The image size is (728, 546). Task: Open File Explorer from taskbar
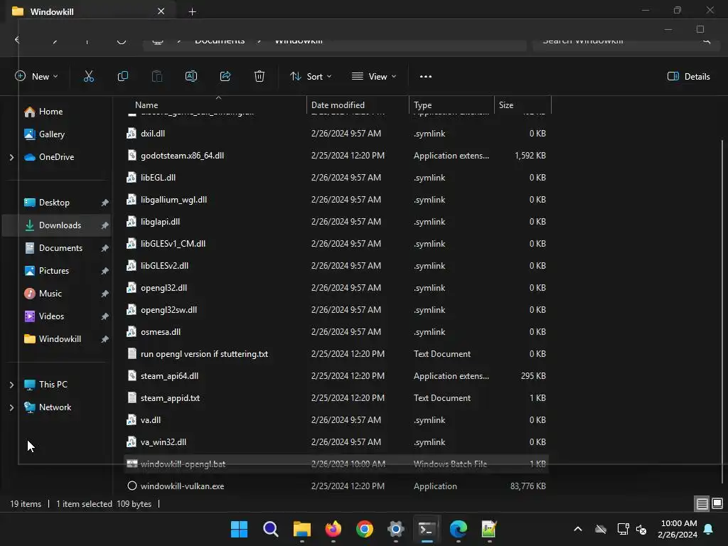pos(301,529)
